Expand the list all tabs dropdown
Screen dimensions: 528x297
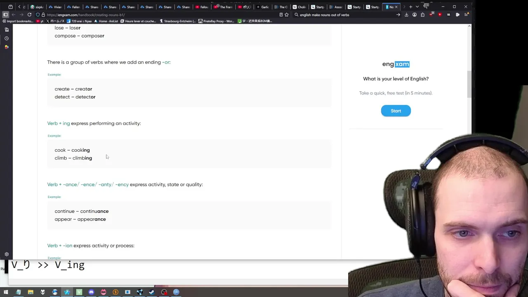click(x=417, y=7)
